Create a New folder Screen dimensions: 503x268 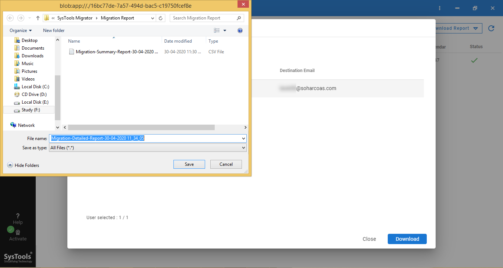point(54,31)
